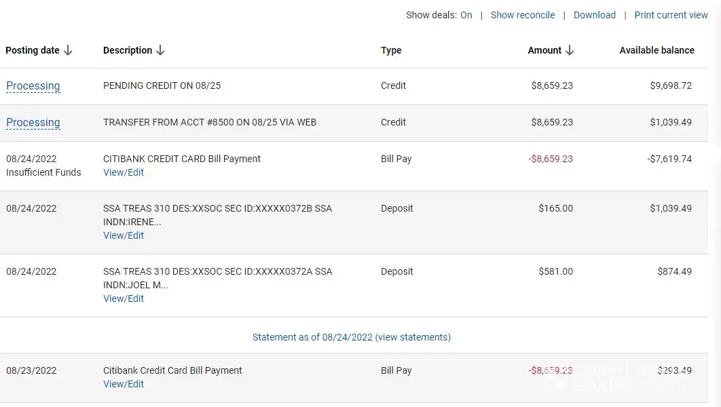Click the Posting date column header
This screenshot has height=407, width=721.
click(33, 50)
